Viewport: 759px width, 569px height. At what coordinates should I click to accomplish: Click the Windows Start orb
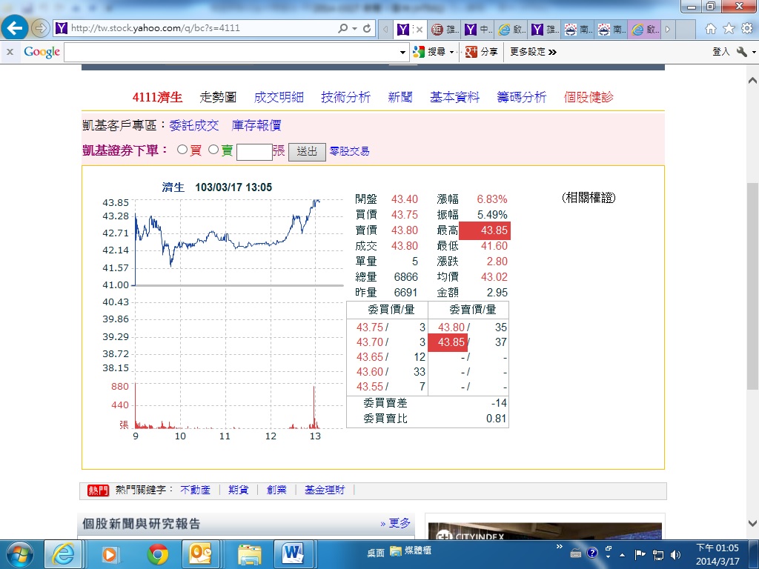19,554
